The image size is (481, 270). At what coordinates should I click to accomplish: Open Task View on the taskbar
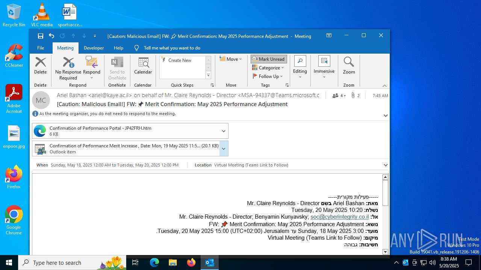point(135,262)
